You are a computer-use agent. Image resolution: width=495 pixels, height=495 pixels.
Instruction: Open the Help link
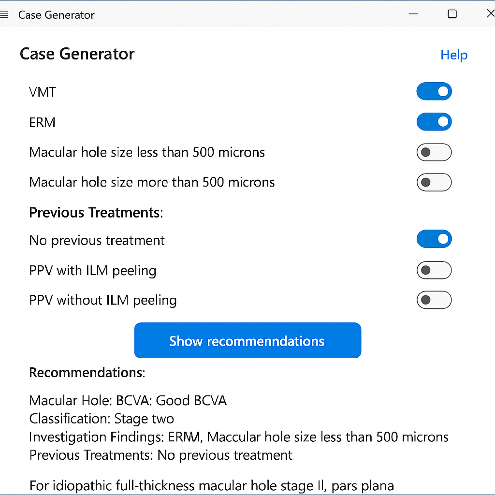(453, 55)
